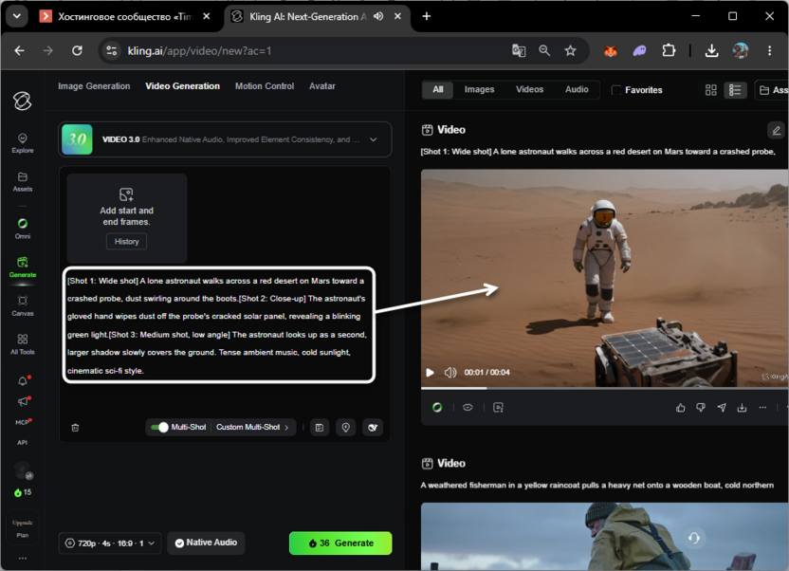Open announcements megaphone icon
The height and width of the screenshot is (571, 789).
[23, 401]
